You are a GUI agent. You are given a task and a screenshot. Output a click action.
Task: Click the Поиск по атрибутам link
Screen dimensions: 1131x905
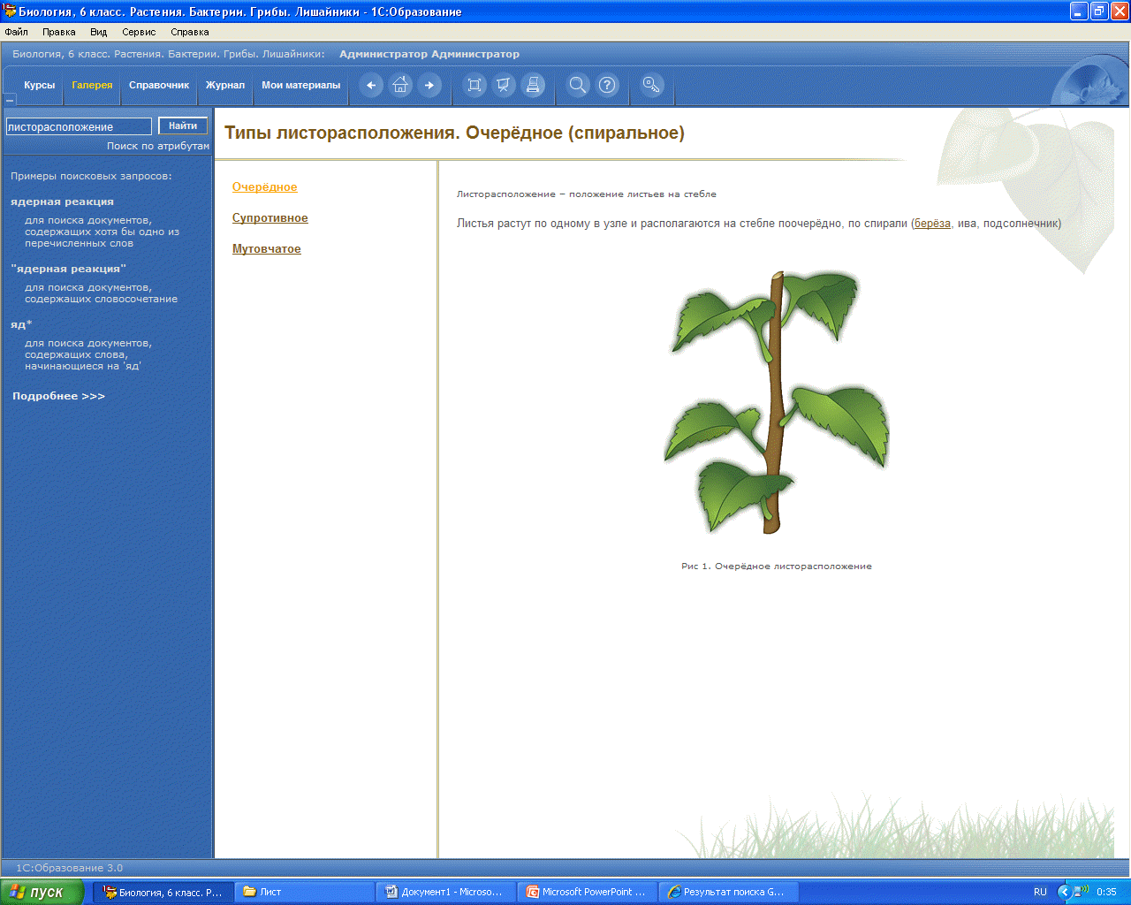[x=158, y=146]
